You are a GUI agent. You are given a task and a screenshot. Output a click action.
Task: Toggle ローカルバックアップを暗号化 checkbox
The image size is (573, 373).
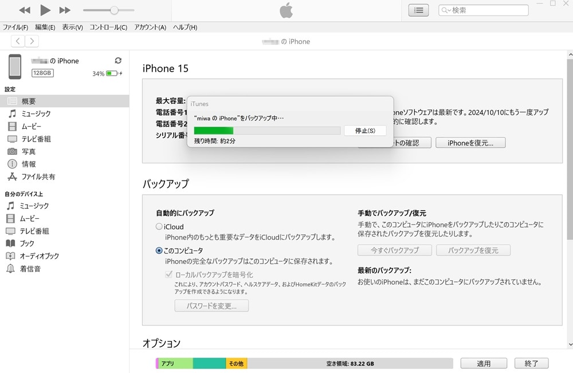168,275
